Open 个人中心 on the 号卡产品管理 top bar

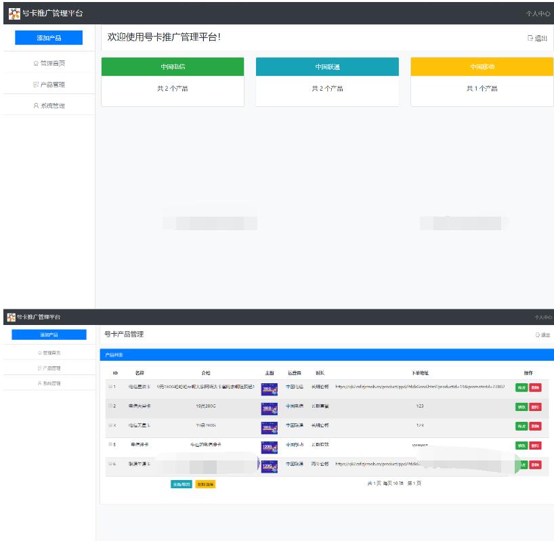(542, 317)
